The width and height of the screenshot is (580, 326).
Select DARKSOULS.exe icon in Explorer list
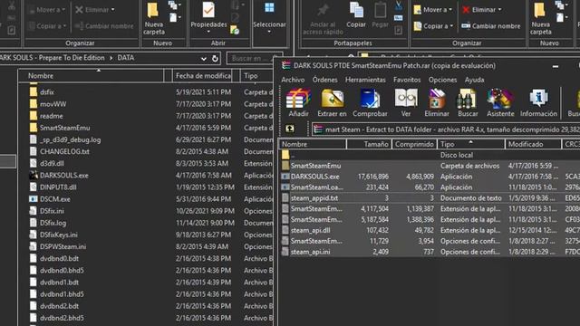pos(34,175)
